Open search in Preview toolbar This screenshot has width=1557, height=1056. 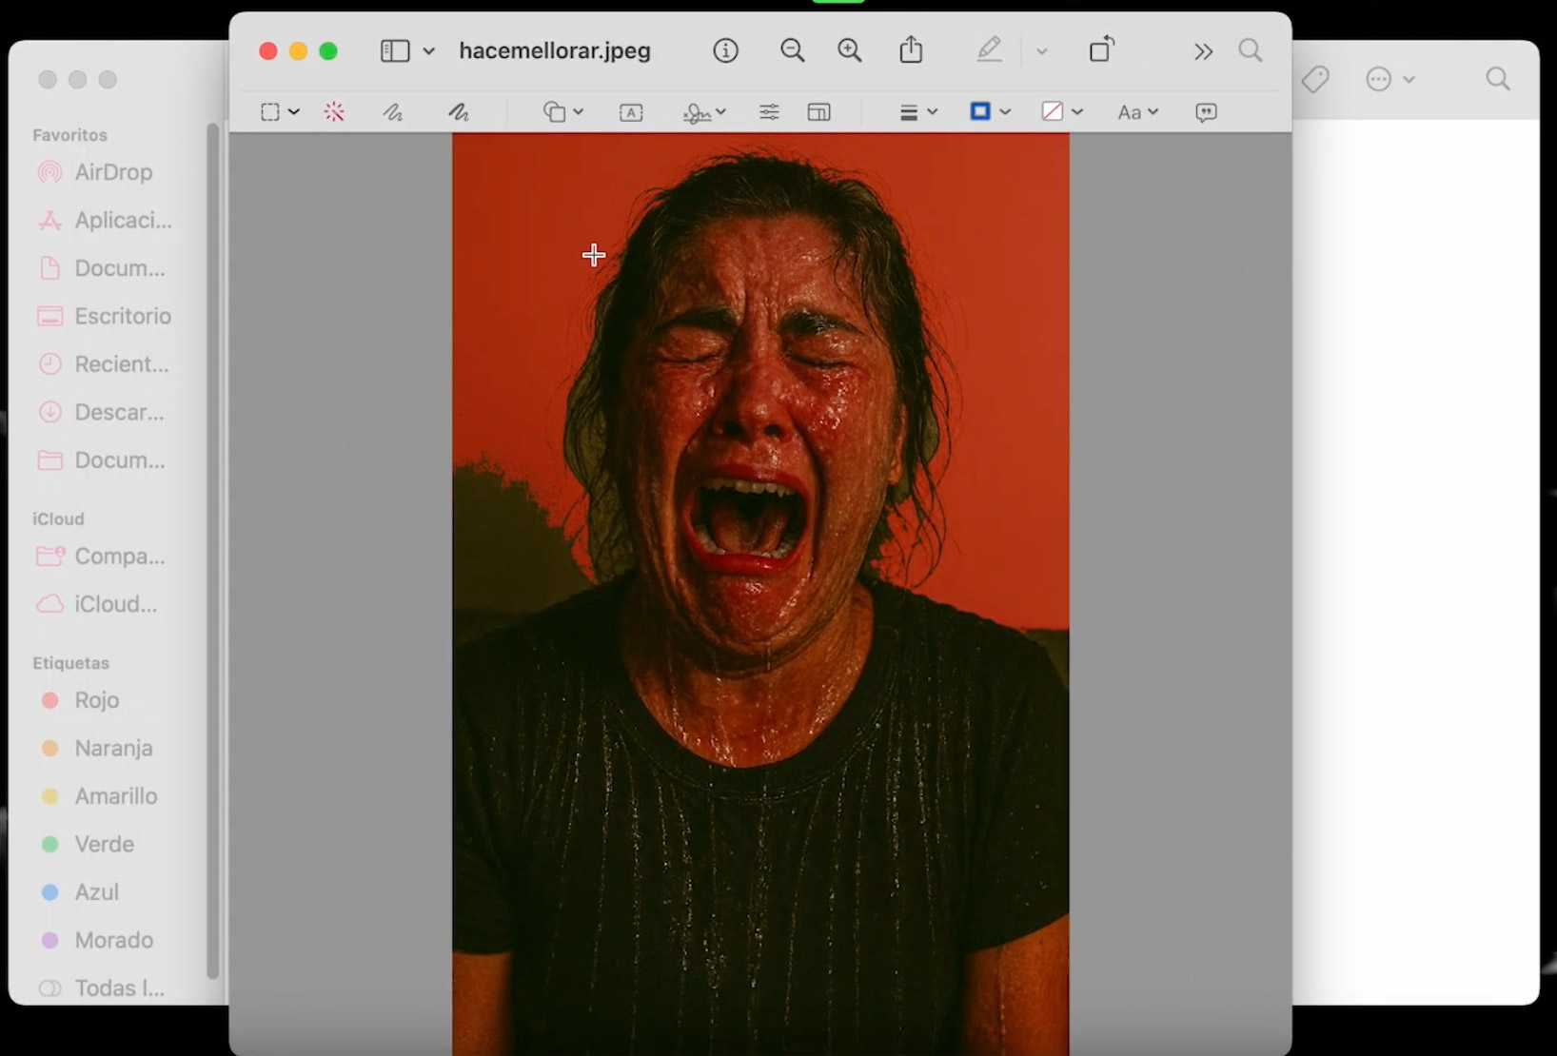pos(1251,50)
